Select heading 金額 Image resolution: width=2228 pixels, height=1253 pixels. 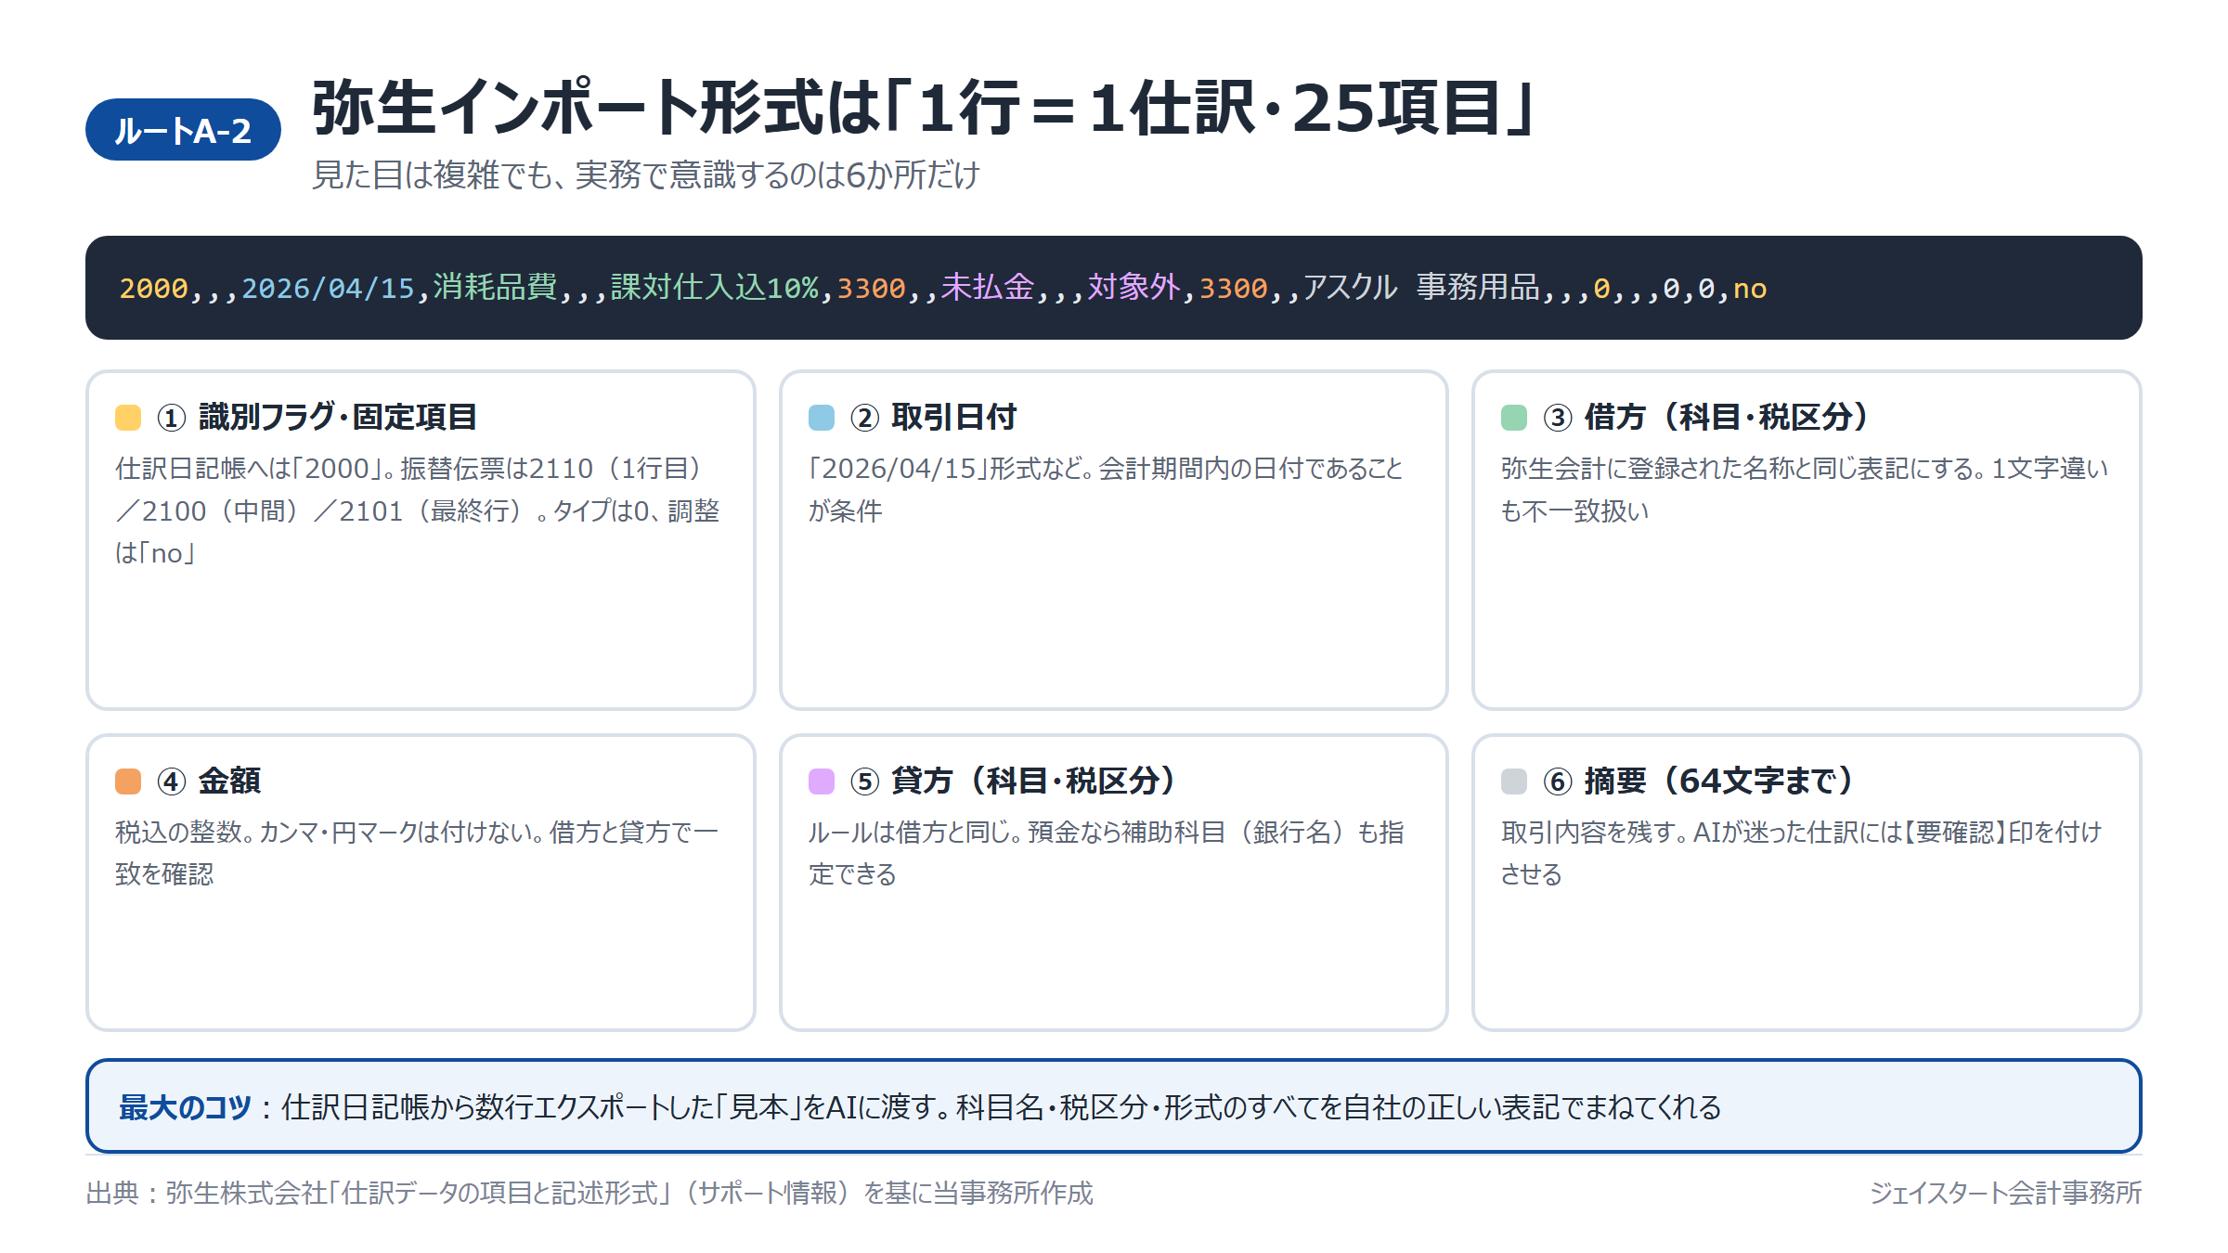point(229,782)
